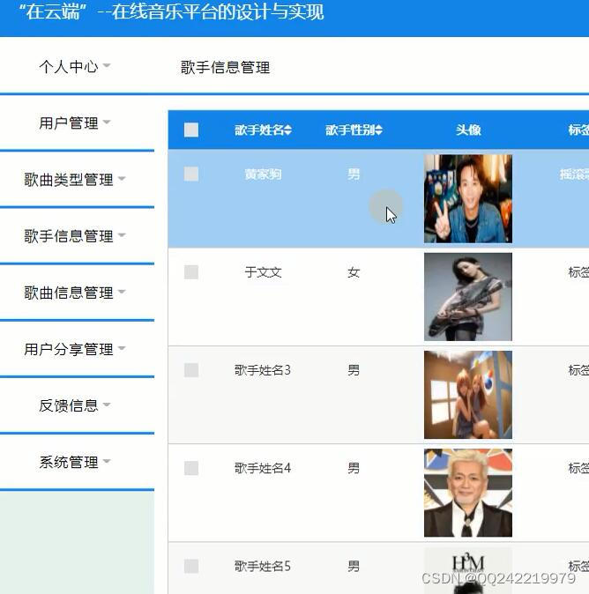This screenshot has width=589, height=594.
Task: Select the 黄家驹 name cell
Action: point(263,174)
